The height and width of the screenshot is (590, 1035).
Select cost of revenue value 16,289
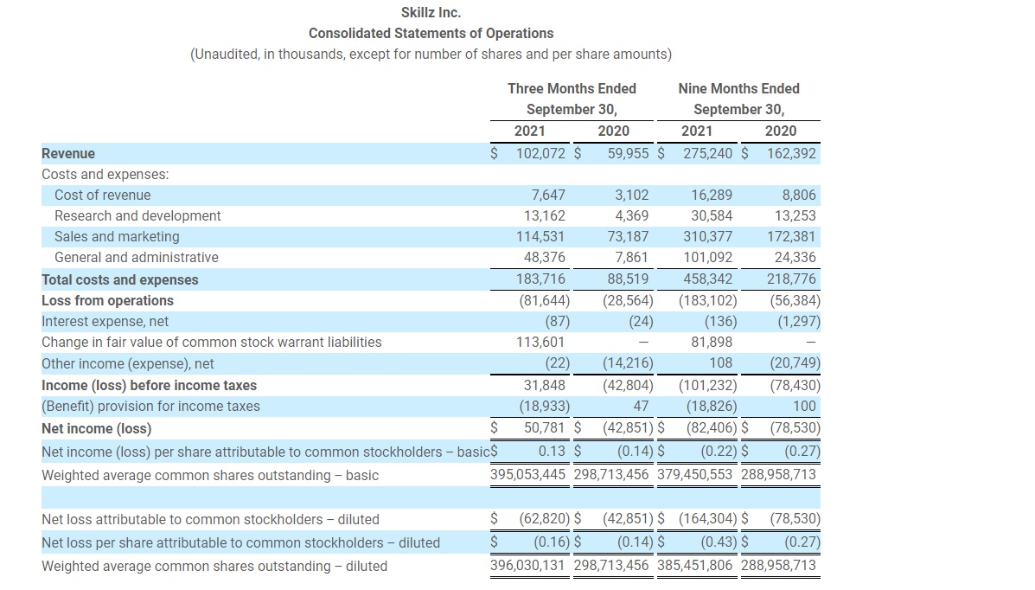(712, 195)
